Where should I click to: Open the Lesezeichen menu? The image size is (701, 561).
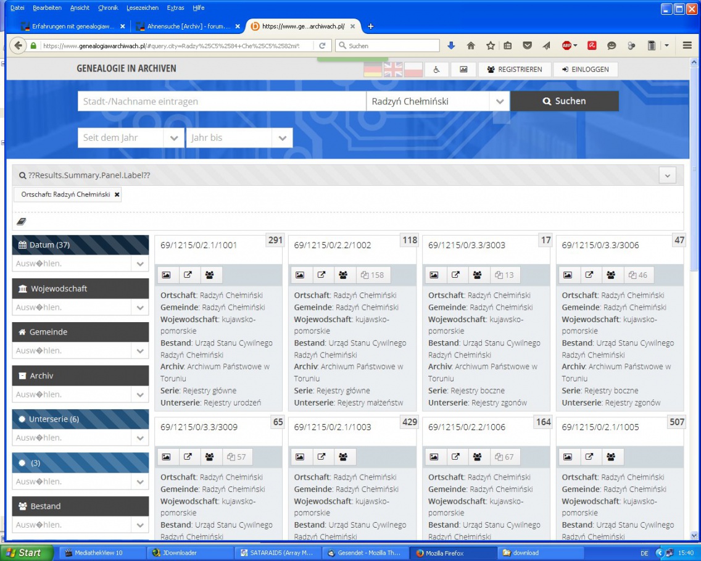click(142, 8)
